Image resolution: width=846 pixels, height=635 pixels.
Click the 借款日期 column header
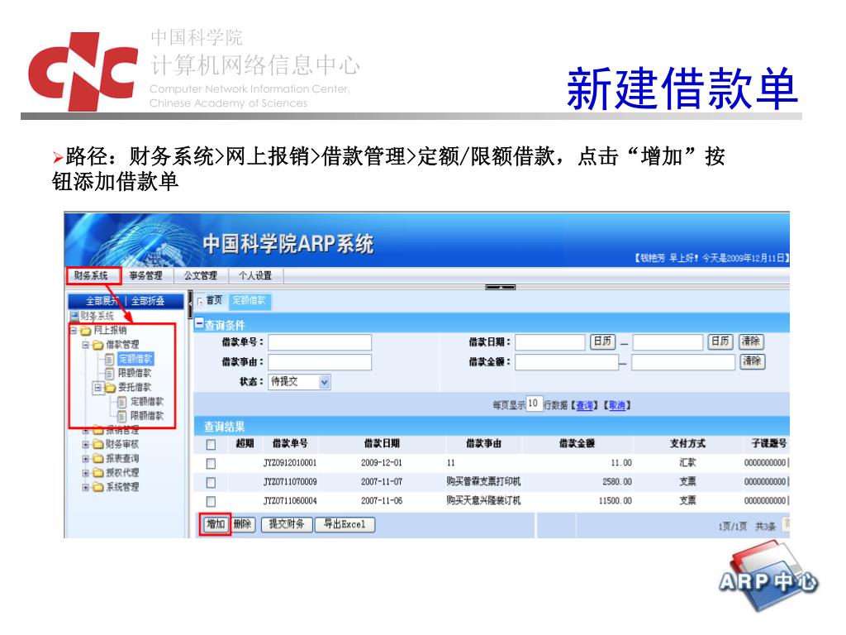(382, 443)
